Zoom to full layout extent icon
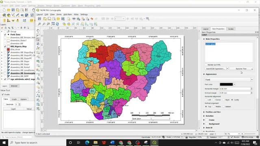 [x=53, y=24]
